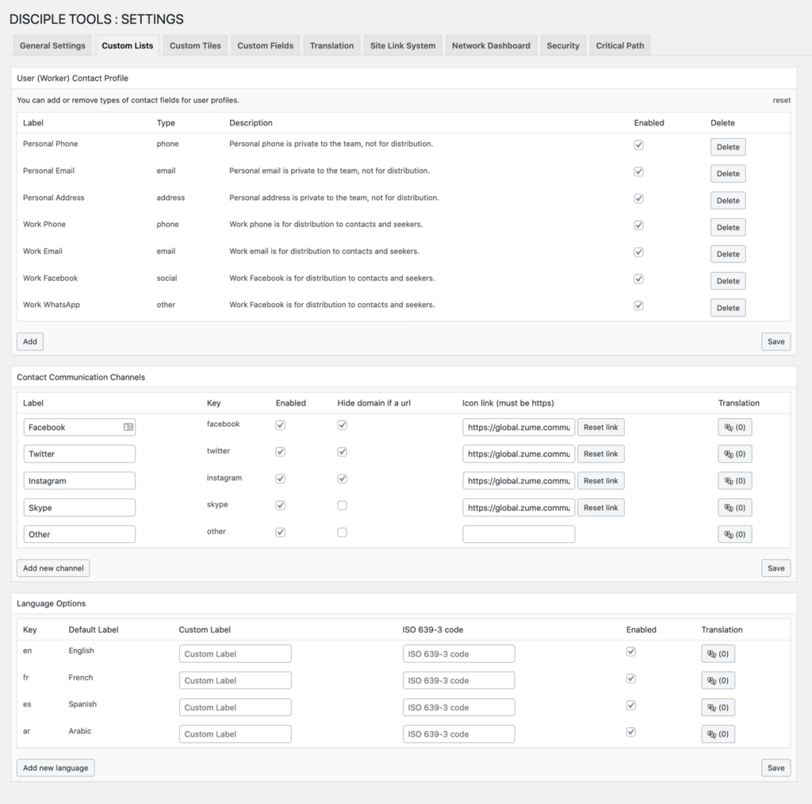Reset the Instagram icon link

[x=600, y=480]
